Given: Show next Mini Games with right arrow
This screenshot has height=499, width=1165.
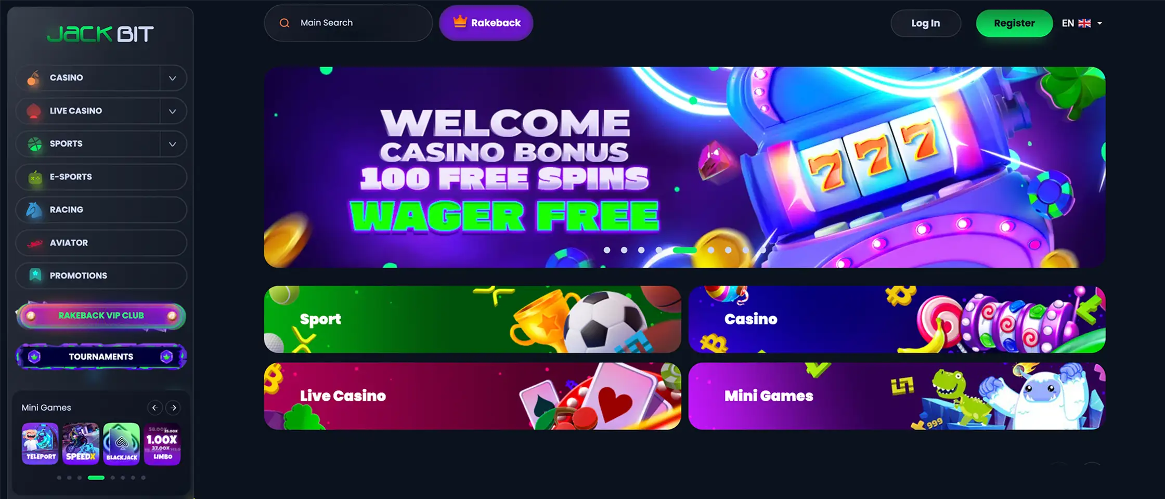Looking at the screenshot, I should click(x=174, y=408).
